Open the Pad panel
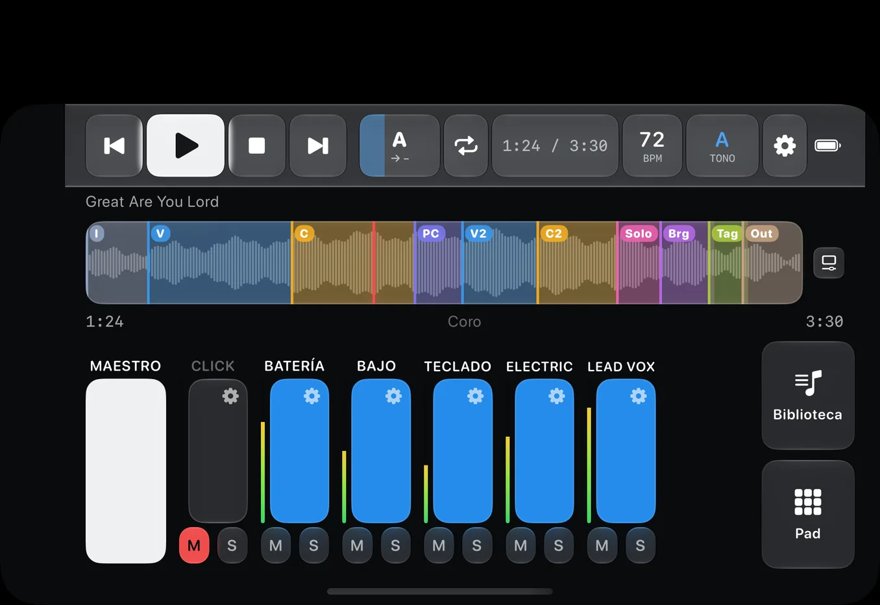The height and width of the screenshot is (605, 880). click(x=808, y=514)
